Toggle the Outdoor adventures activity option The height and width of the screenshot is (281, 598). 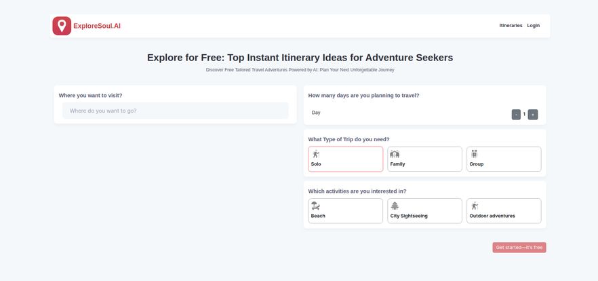point(504,211)
